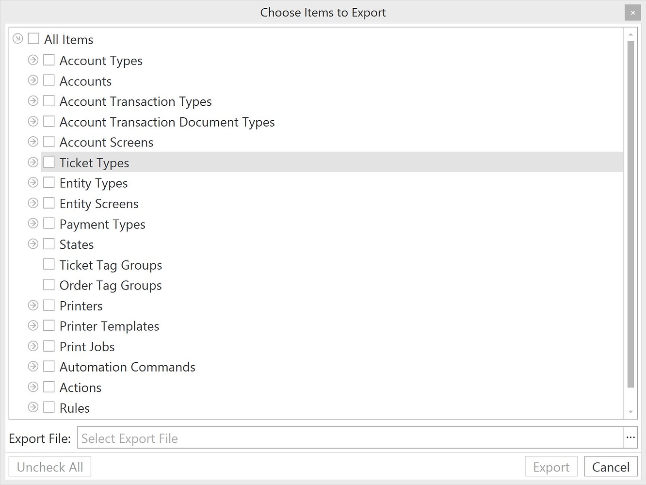Click the expand arrow beside Accounts

33,80
